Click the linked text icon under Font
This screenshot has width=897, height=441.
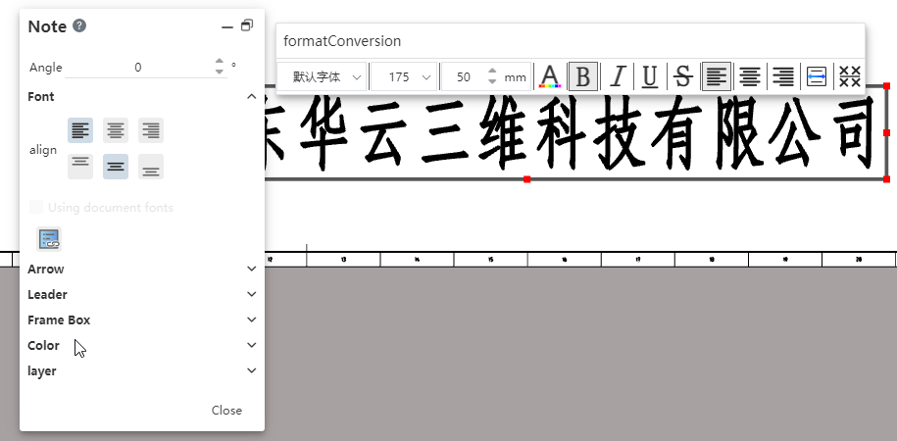[49, 238]
